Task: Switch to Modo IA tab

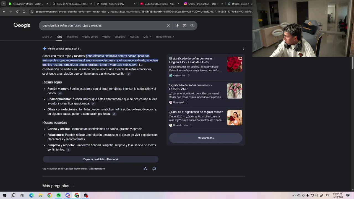Action: (47, 37)
